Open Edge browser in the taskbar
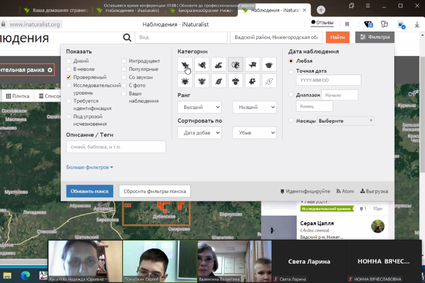 pyautogui.click(x=25, y=275)
